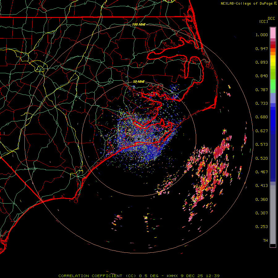This screenshot has height=278, width=278.
Task: Select the 0.787 colorbar value
Action: click(x=262, y=90)
